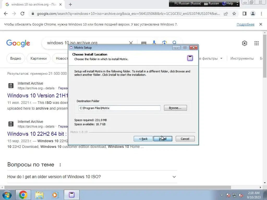The image size is (267, 200).
Task: Click Chrome forward arrow
Action: click(x=14, y=14)
